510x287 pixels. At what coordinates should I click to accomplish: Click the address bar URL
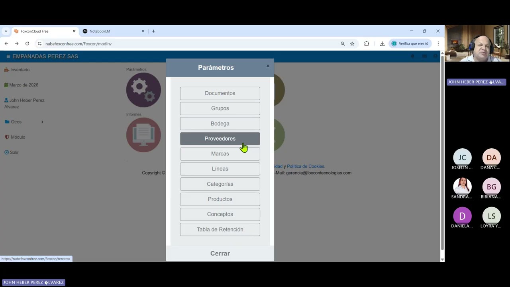click(78, 44)
